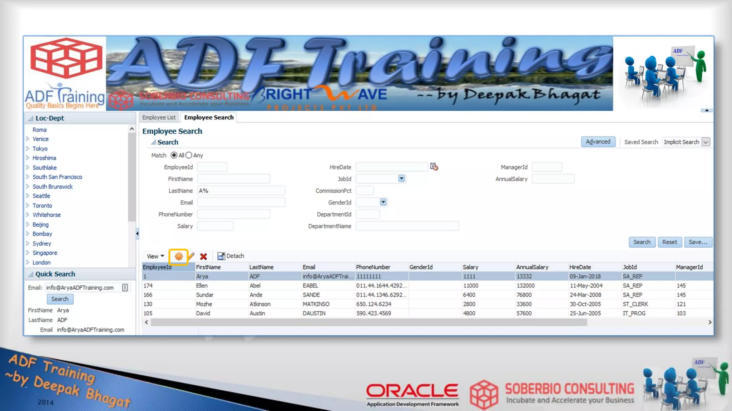Click the pencil Edit icon

(x=191, y=256)
